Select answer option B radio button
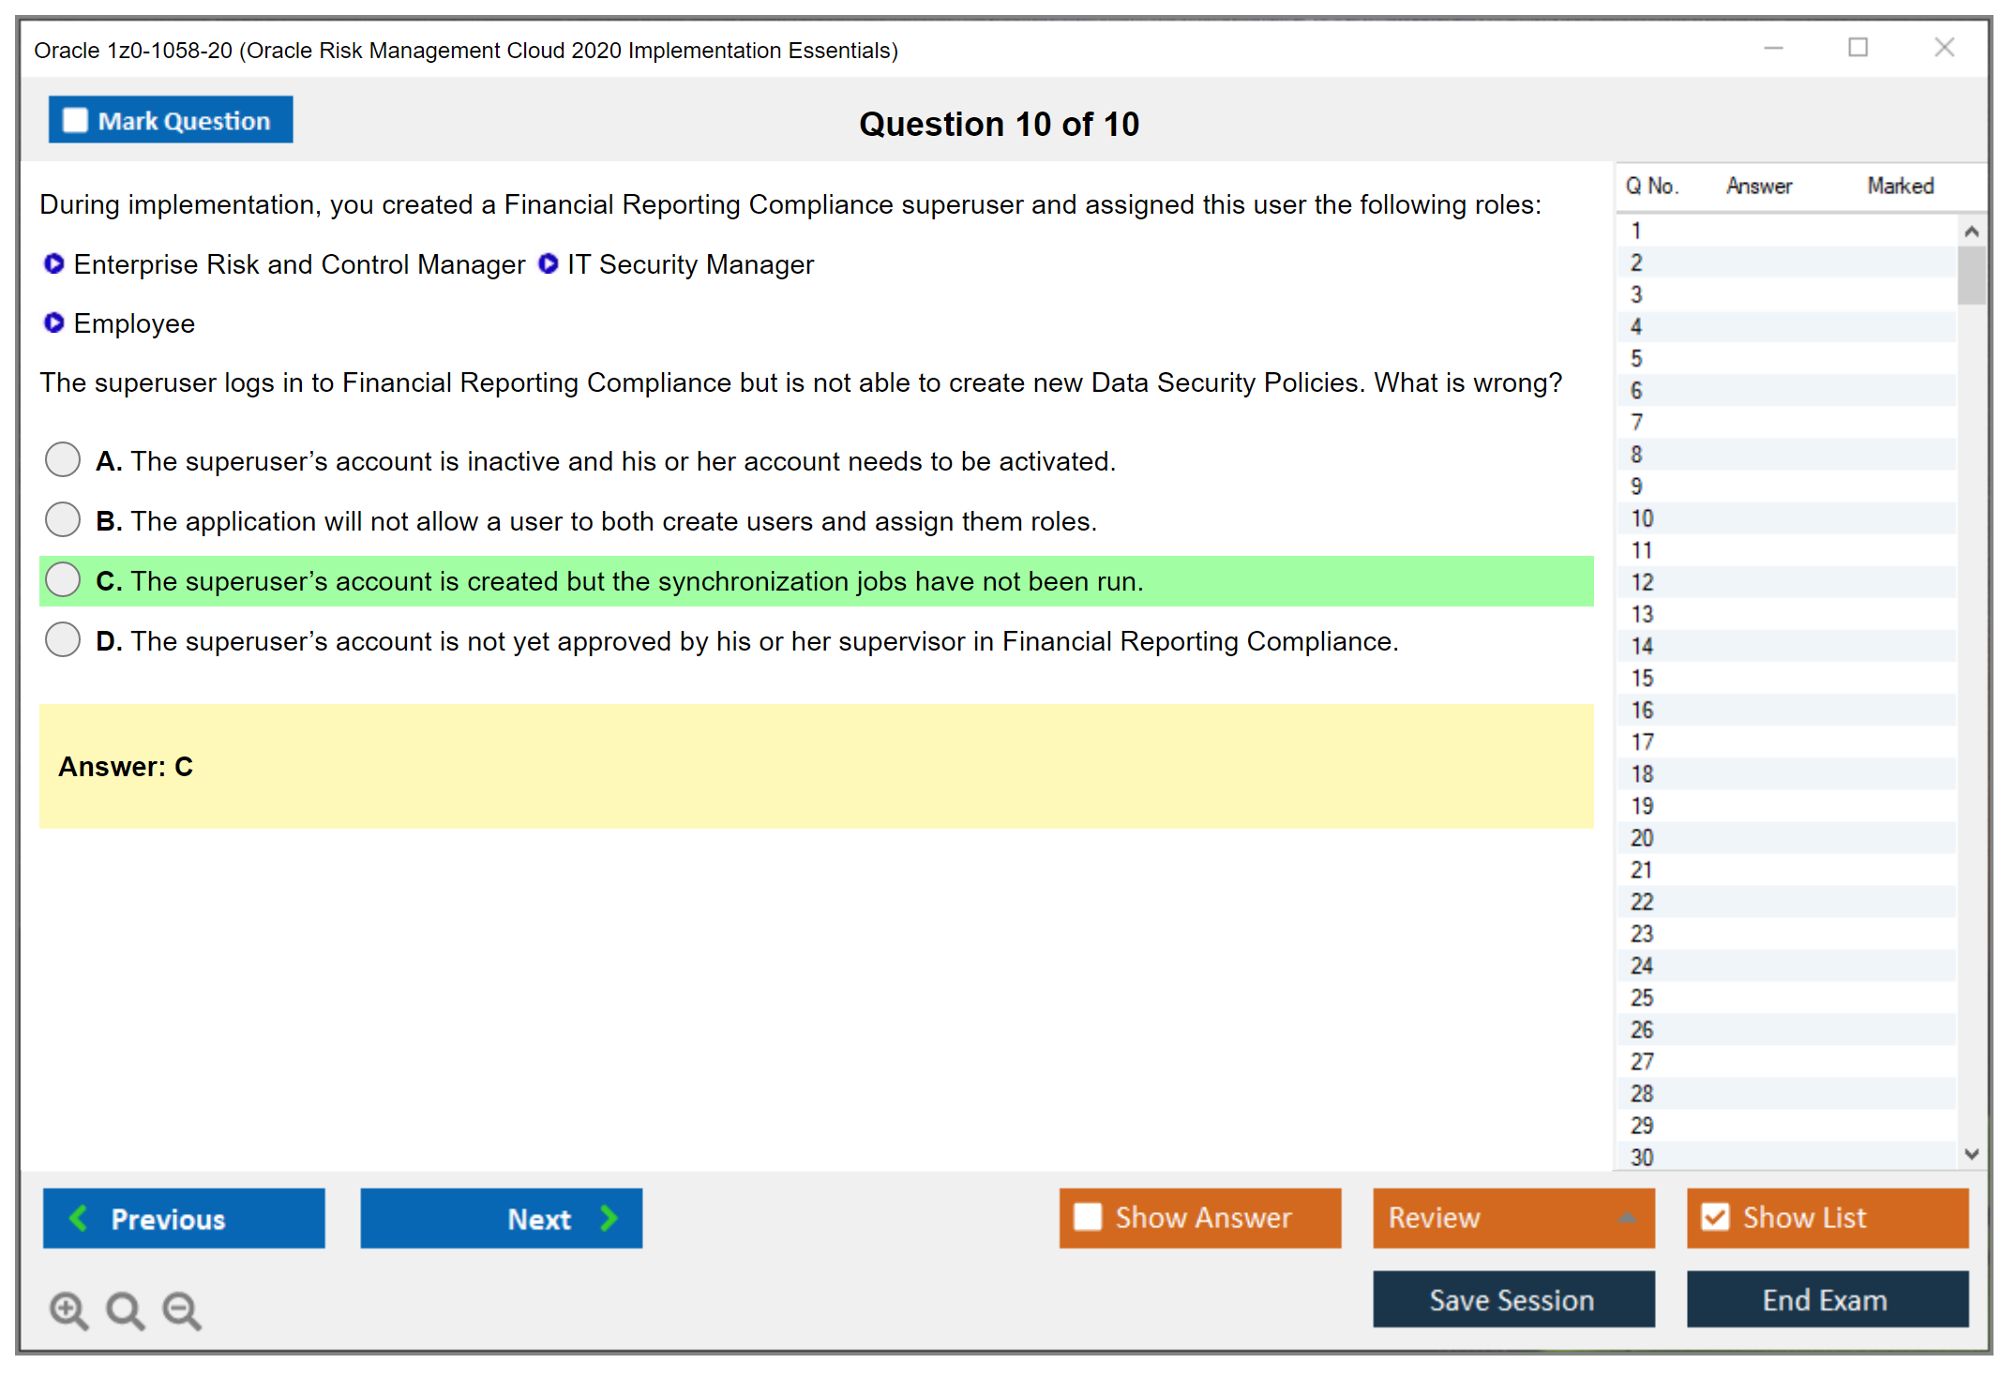This screenshot has height=1378, width=2016. tap(63, 519)
